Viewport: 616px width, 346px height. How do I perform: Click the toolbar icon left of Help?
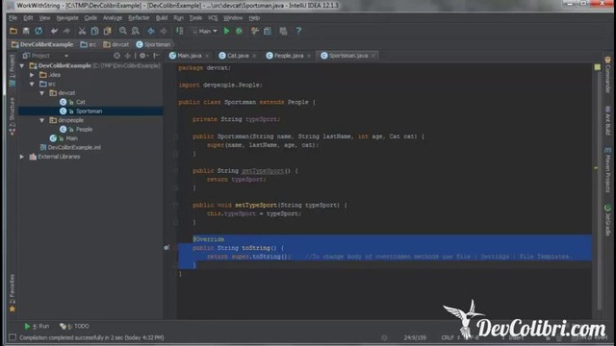[283, 31]
